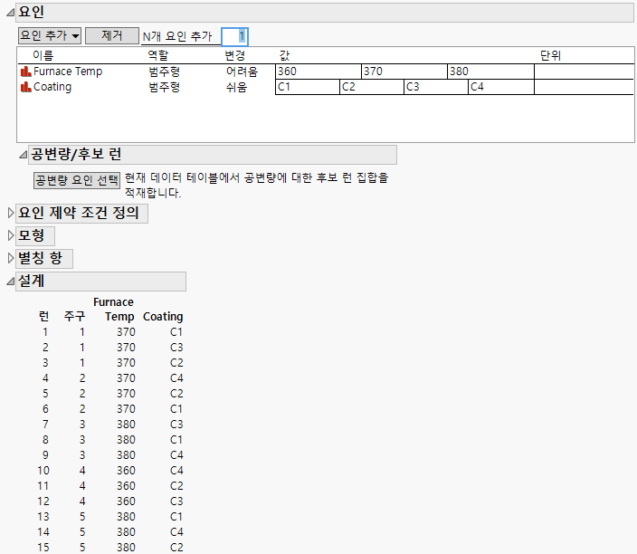Viewport: 637px width, 554px height.
Task: Click 범주형 role of Coating
Action: tap(164, 87)
